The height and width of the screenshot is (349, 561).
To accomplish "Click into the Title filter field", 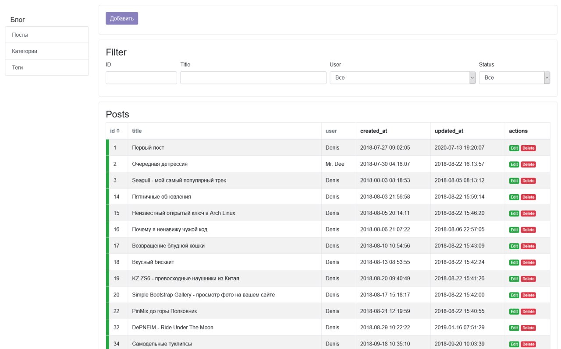I will (252, 77).
